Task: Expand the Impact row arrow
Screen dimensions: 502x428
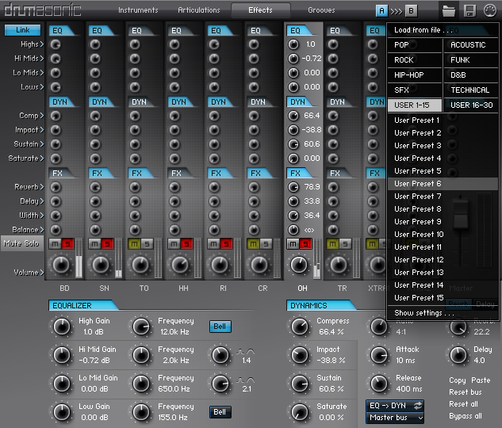Action: coord(42,130)
